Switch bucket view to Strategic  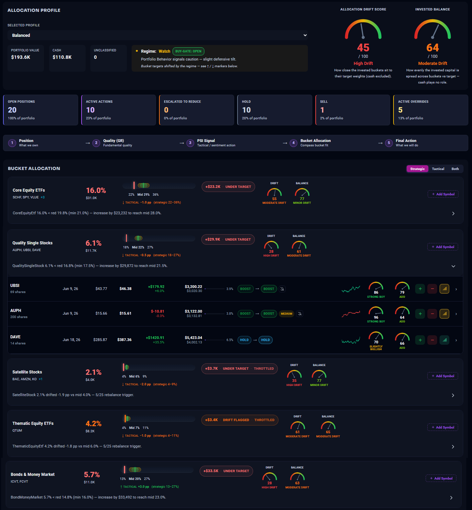pyautogui.click(x=418, y=169)
